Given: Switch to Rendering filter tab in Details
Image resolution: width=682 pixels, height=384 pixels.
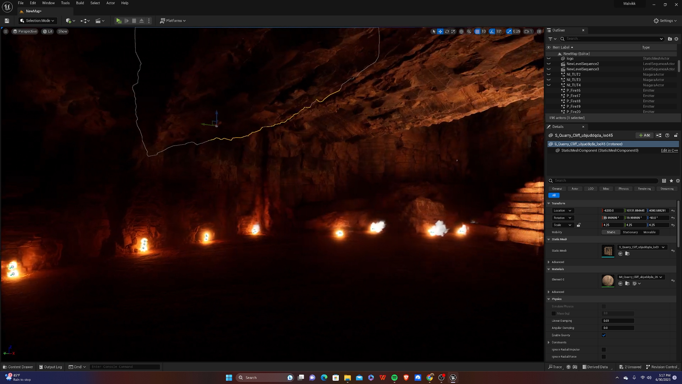Looking at the screenshot, I should click(644, 189).
